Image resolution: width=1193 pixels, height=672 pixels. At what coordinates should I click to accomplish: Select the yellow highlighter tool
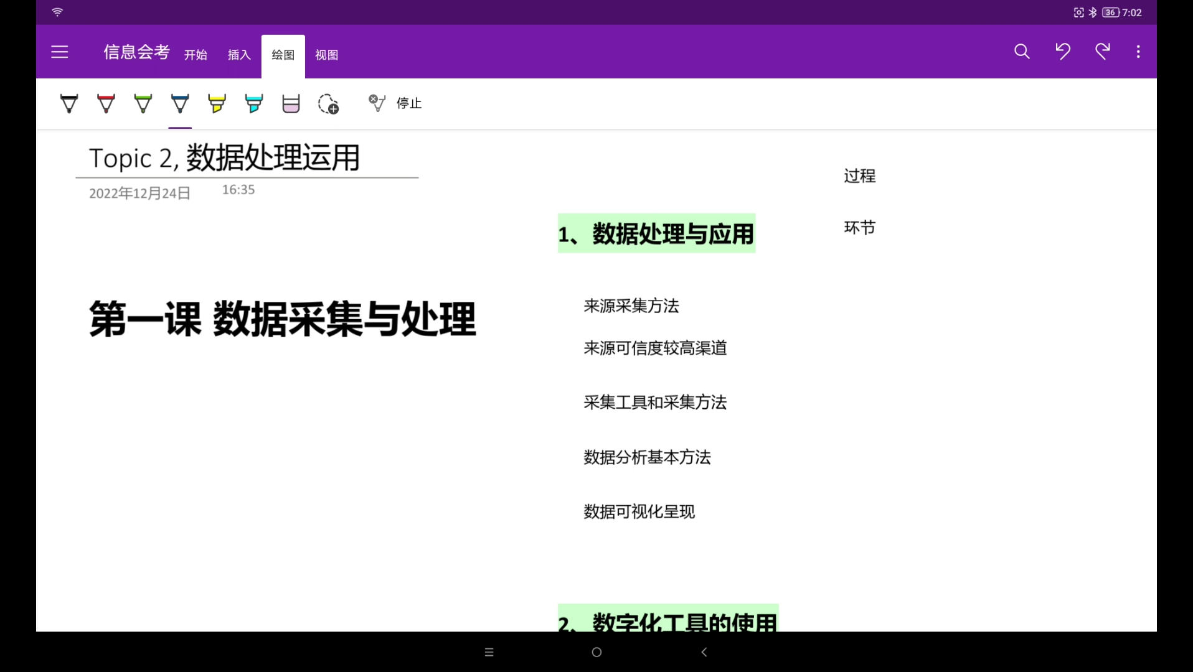(217, 103)
